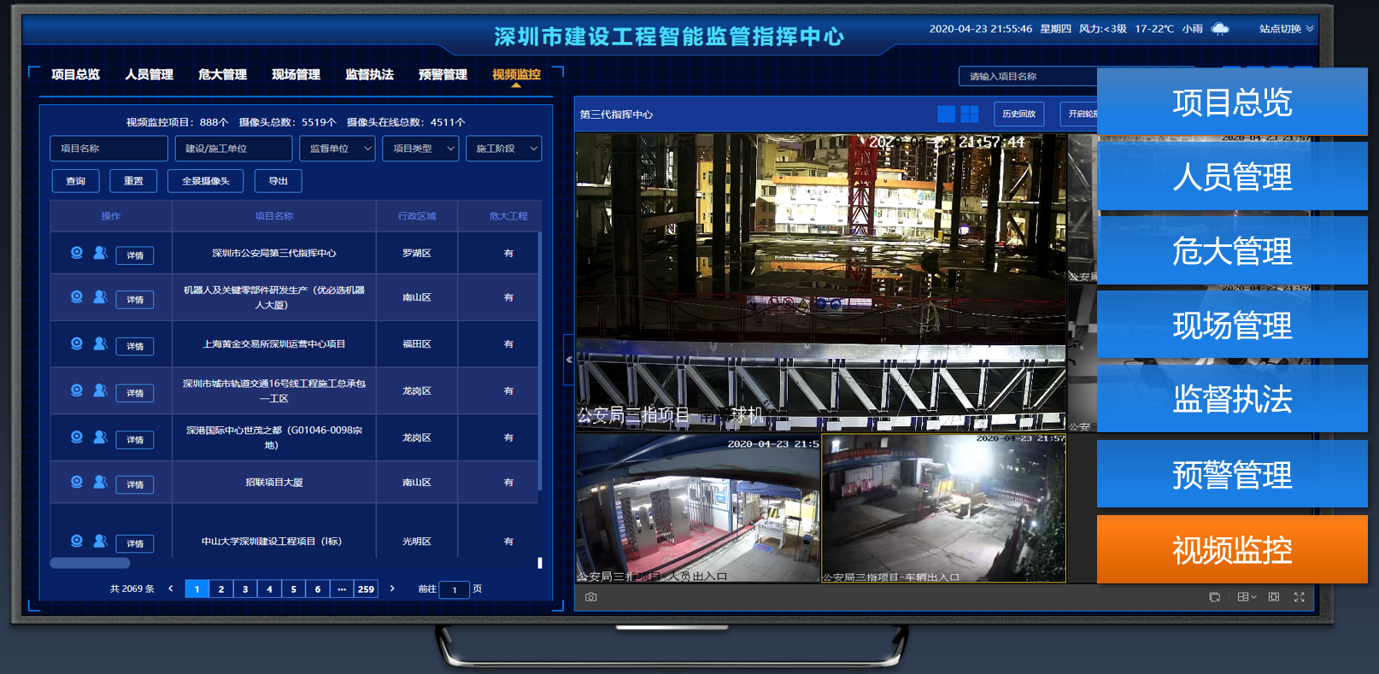Click the close-all-windows icon in video toolbar
The image size is (1379, 674).
[x=1214, y=597]
